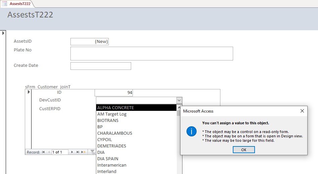318x174 pixels.
Task: Select Interland from the list
Action: (x=136, y=171)
